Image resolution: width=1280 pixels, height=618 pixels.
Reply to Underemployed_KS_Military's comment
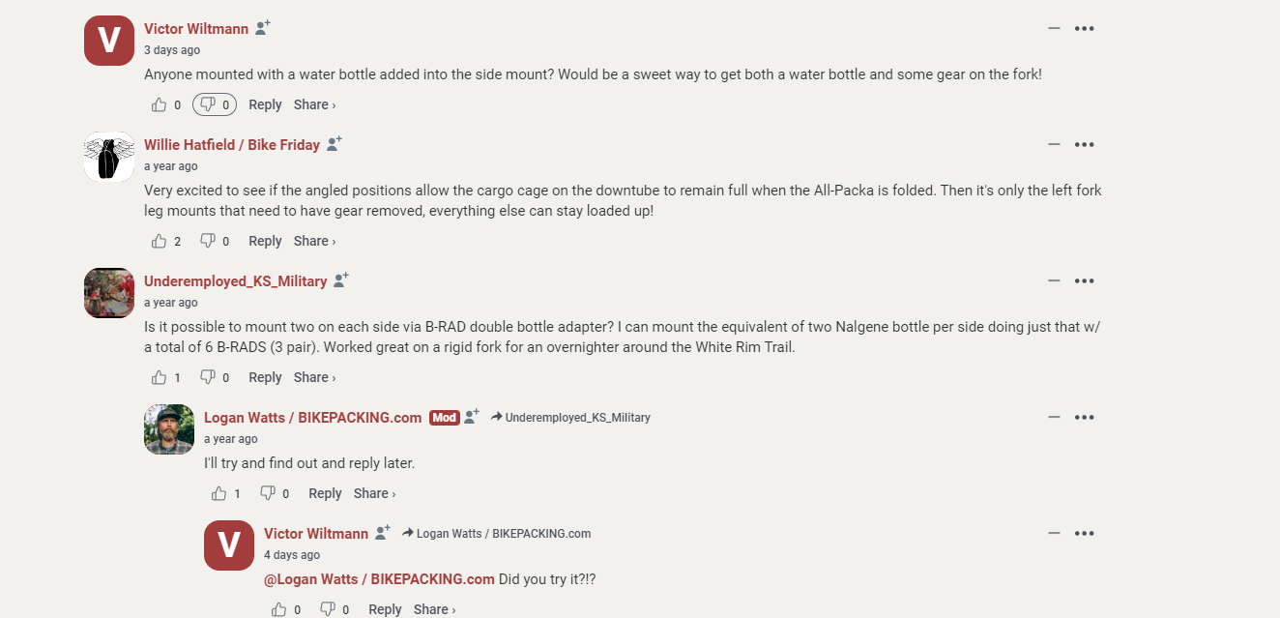pyautogui.click(x=265, y=377)
